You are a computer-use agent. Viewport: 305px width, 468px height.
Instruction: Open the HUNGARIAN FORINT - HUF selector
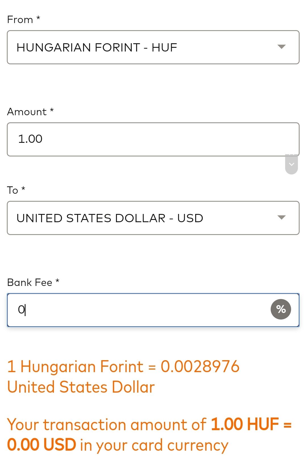pyautogui.click(x=153, y=47)
